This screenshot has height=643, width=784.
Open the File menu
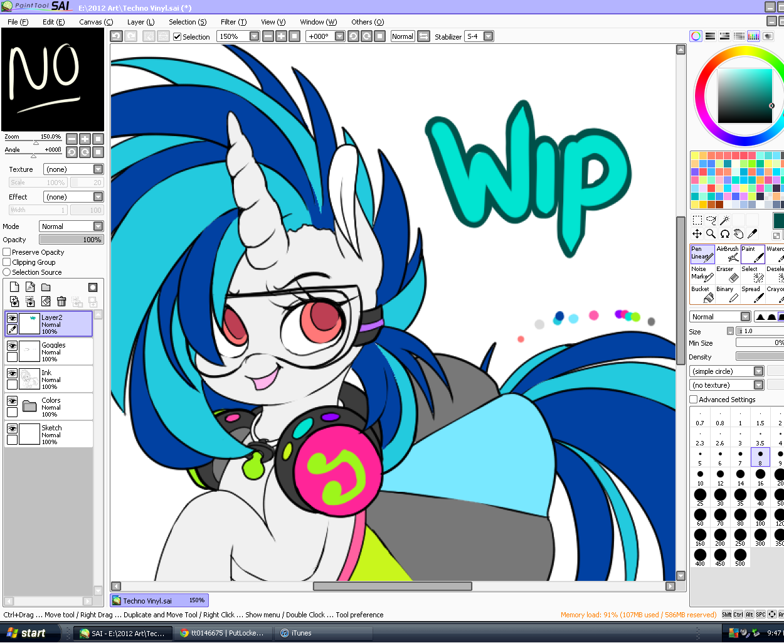pos(18,22)
